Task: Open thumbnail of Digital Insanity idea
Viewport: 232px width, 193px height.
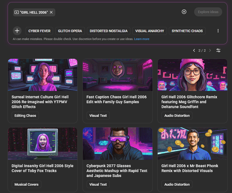Action: point(42,144)
